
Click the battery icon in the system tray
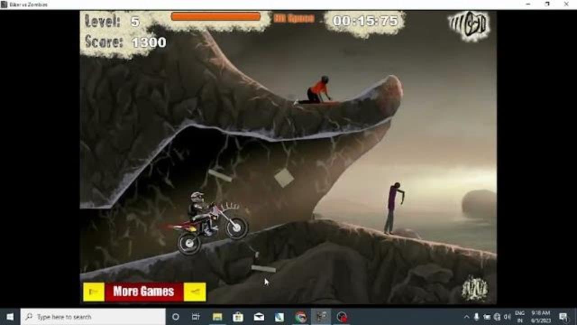pos(487,317)
